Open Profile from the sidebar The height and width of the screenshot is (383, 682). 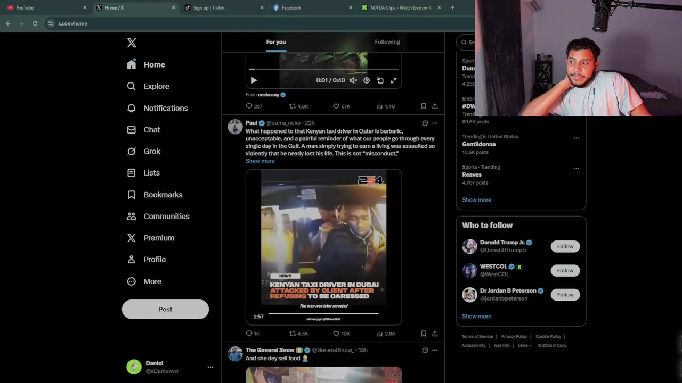coord(146,260)
